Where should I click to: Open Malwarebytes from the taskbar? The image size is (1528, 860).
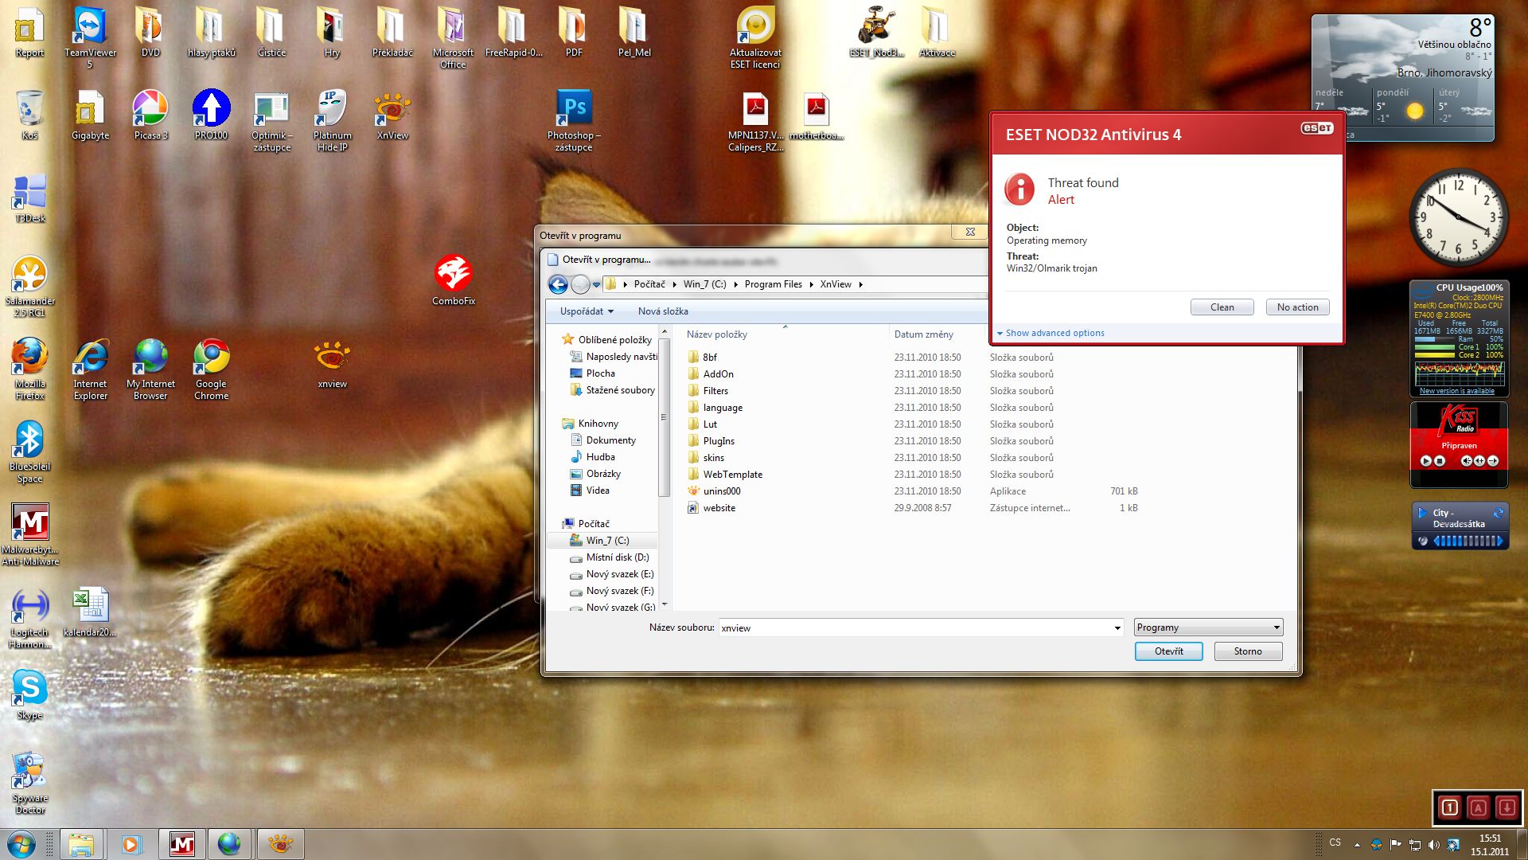(x=182, y=843)
